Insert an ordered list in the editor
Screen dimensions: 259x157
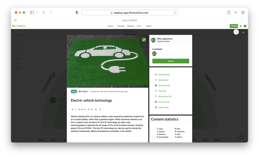(89, 109)
